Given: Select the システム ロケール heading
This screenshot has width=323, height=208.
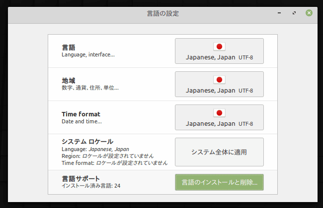Looking at the screenshot, I should point(87,142).
